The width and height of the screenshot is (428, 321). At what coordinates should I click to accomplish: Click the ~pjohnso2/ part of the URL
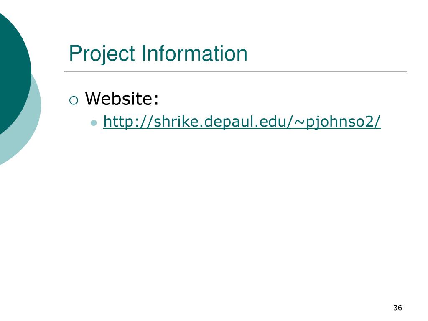tap(337, 122)
